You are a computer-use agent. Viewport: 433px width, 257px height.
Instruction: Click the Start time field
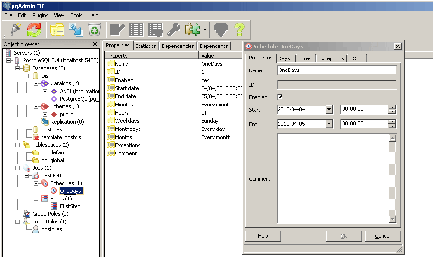click(364, 109)
